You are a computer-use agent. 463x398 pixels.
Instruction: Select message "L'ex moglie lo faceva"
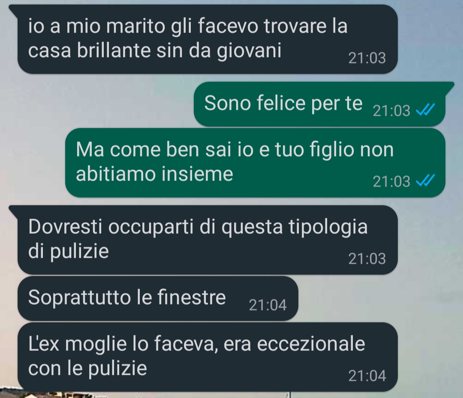tap(207, 357)
